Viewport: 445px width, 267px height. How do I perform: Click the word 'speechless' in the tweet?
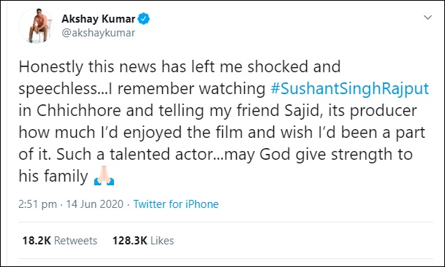tap(58, 89)
